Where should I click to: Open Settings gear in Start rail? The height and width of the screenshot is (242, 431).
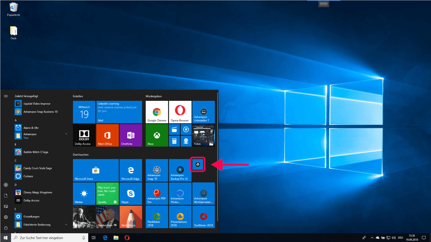6,217
